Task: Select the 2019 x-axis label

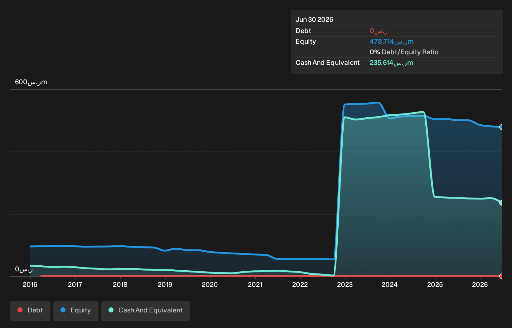Action: pos(165,284)
